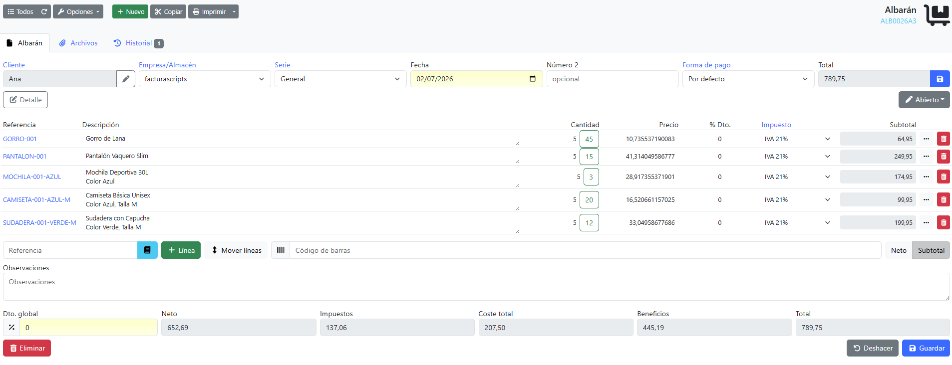Click the barcode icon
Screen dimensions: 952x365
tap(281, 250)
